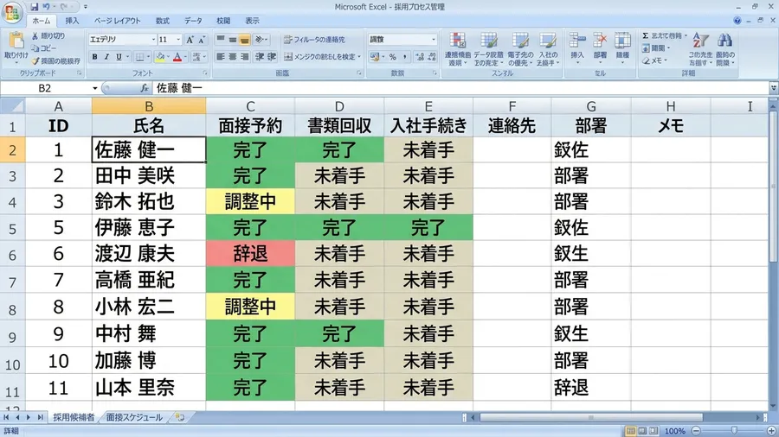Expand the font name dropdown
Screen dimensions: 779x437
[153, 40]
